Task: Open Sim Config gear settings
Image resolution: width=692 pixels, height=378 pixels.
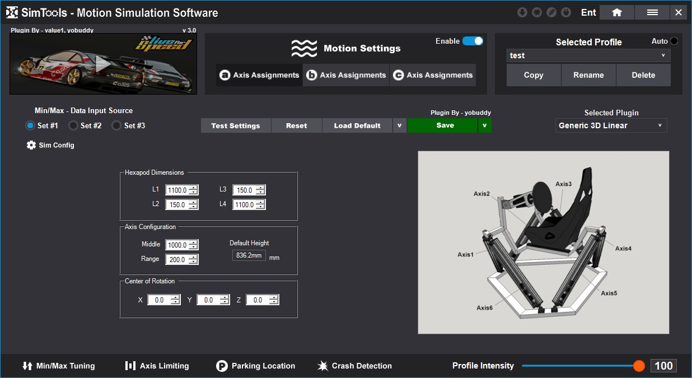Action: pyautogui.click(x=50, y=145)
